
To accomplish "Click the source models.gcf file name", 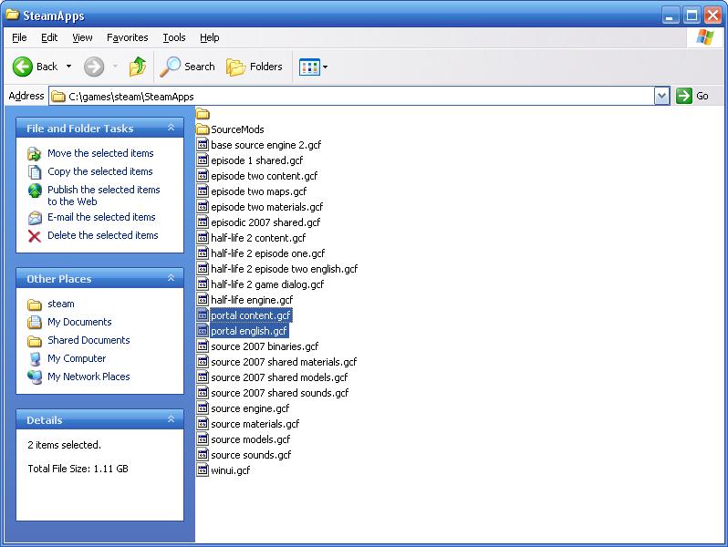I will point(250,439).
